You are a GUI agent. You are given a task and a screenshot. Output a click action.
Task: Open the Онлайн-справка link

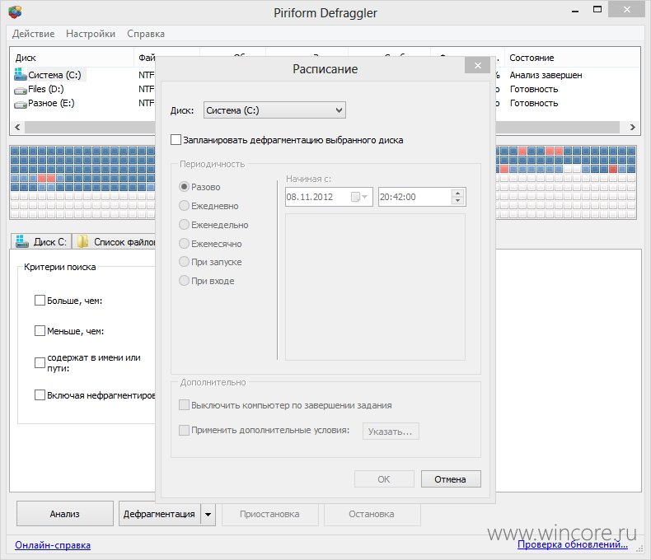click(x=53, y=545)
